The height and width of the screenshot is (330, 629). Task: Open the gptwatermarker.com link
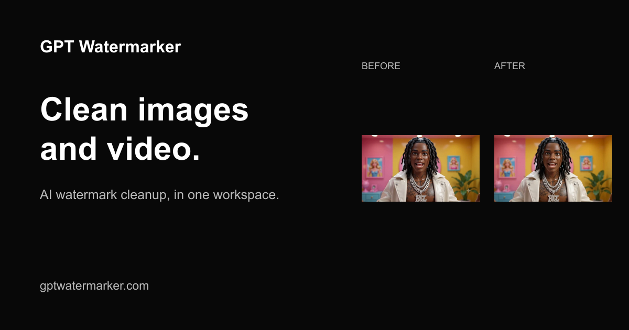pos(94,286)
